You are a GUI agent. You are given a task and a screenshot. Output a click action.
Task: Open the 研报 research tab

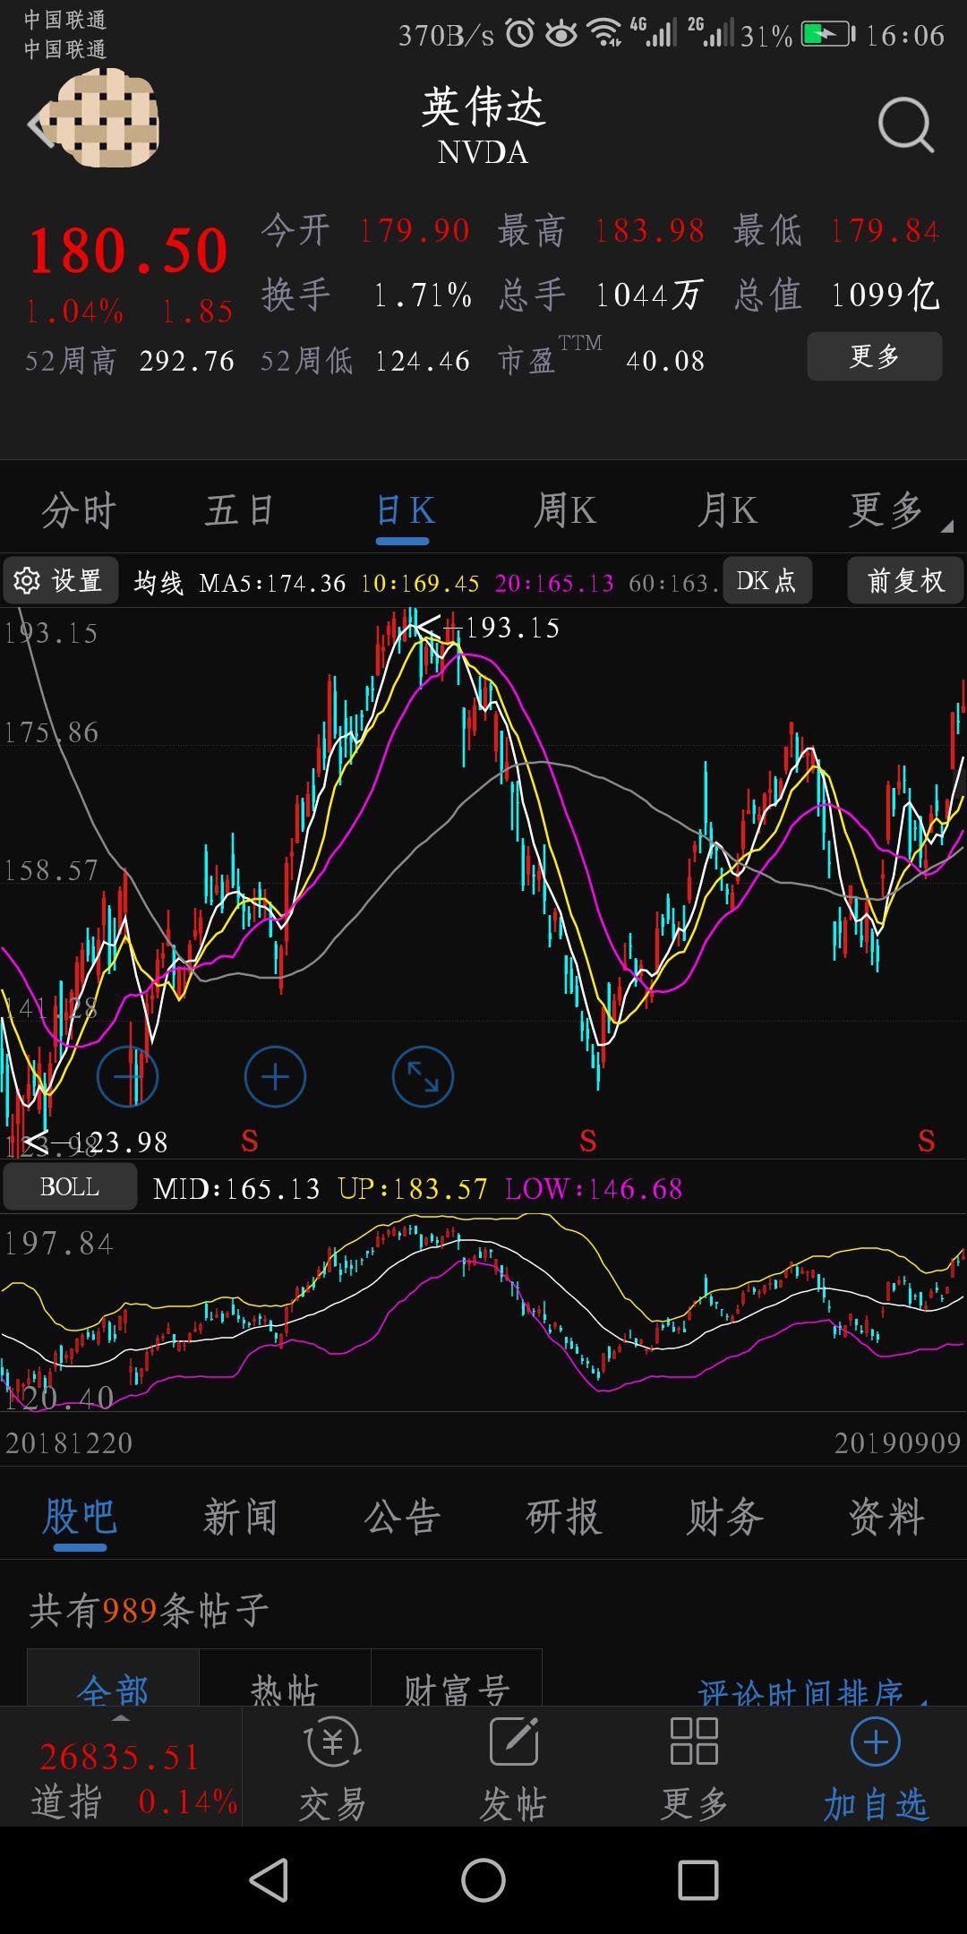pos(563,1517)
